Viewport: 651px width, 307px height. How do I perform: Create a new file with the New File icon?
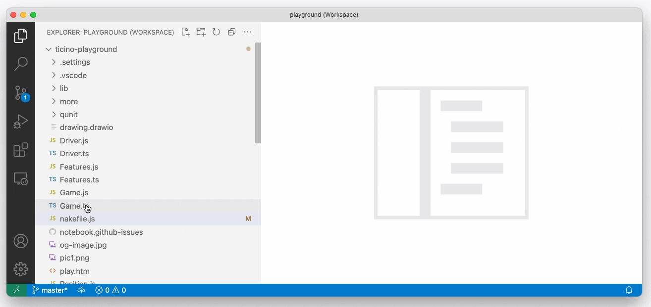(186, 32)
